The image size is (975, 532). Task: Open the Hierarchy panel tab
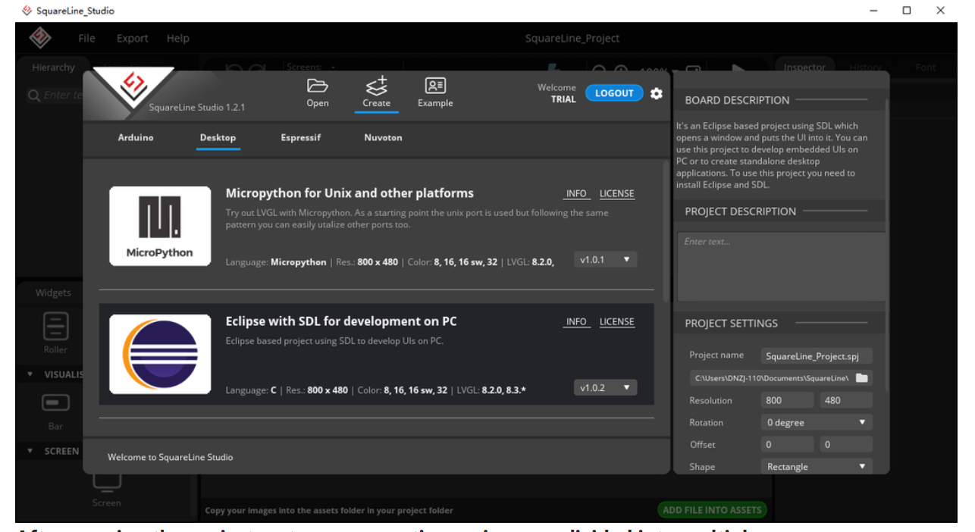pyautogui.click(x=53, y=67)
